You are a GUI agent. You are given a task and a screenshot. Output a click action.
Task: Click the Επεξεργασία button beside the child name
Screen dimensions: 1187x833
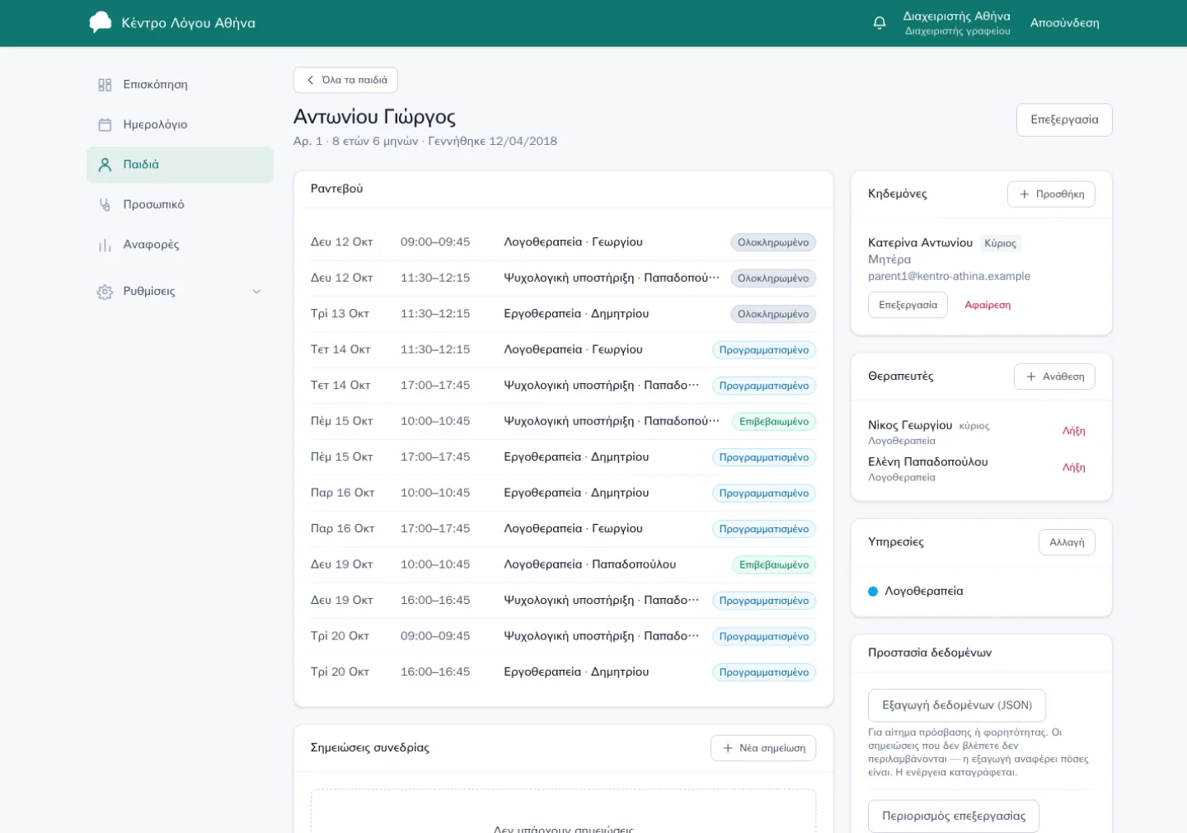pos(1064,119)
